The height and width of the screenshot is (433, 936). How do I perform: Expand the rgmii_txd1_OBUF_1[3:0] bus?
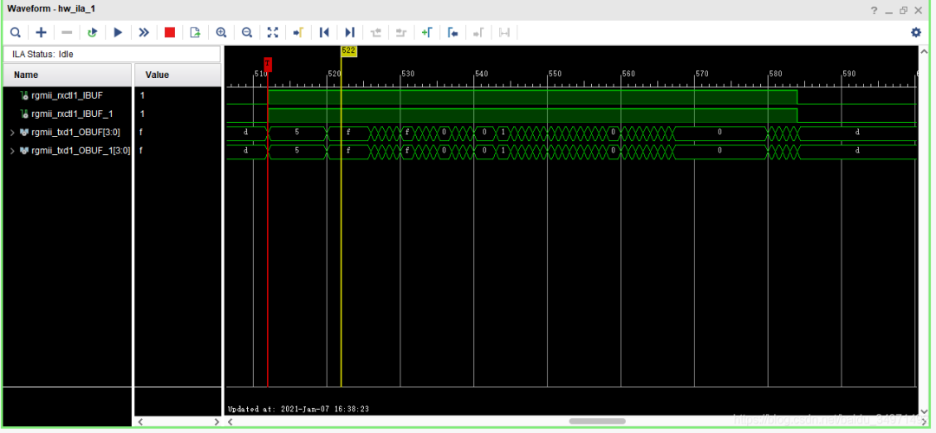12,151
